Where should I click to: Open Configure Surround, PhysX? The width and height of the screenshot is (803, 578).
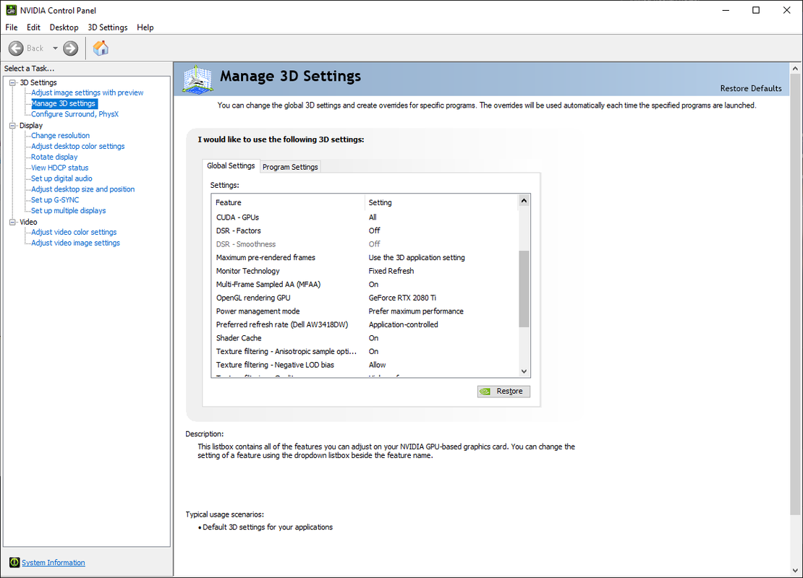coord(75,114)
